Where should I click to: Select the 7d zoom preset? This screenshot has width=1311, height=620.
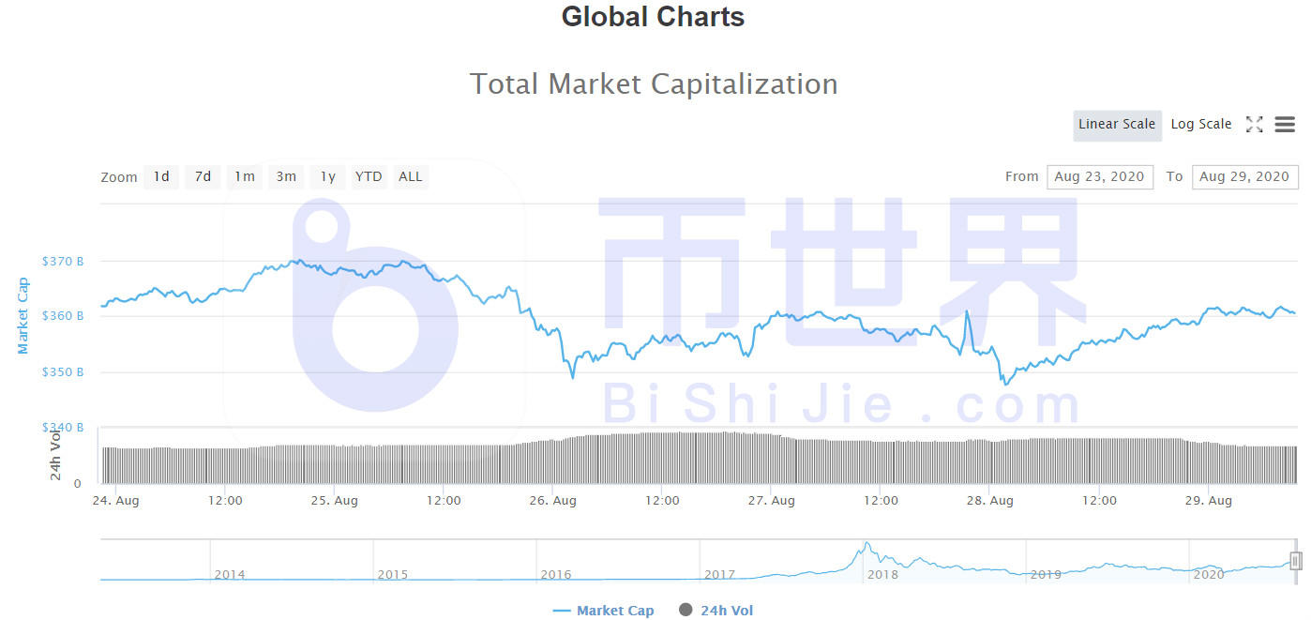[x=202, y=176]
